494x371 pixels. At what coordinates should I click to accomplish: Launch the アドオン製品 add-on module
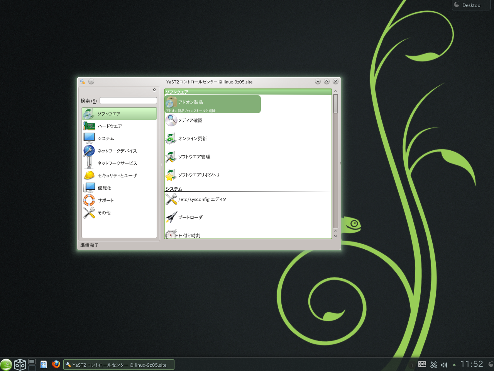pos(213,104)
